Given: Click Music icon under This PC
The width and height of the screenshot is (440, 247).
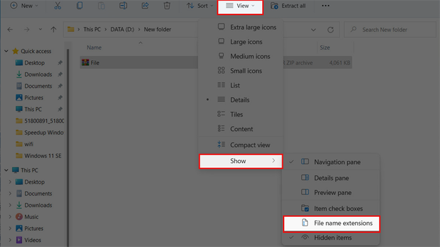Looking at the screenshot, I should pyautogui.click(x=19, y=217).
